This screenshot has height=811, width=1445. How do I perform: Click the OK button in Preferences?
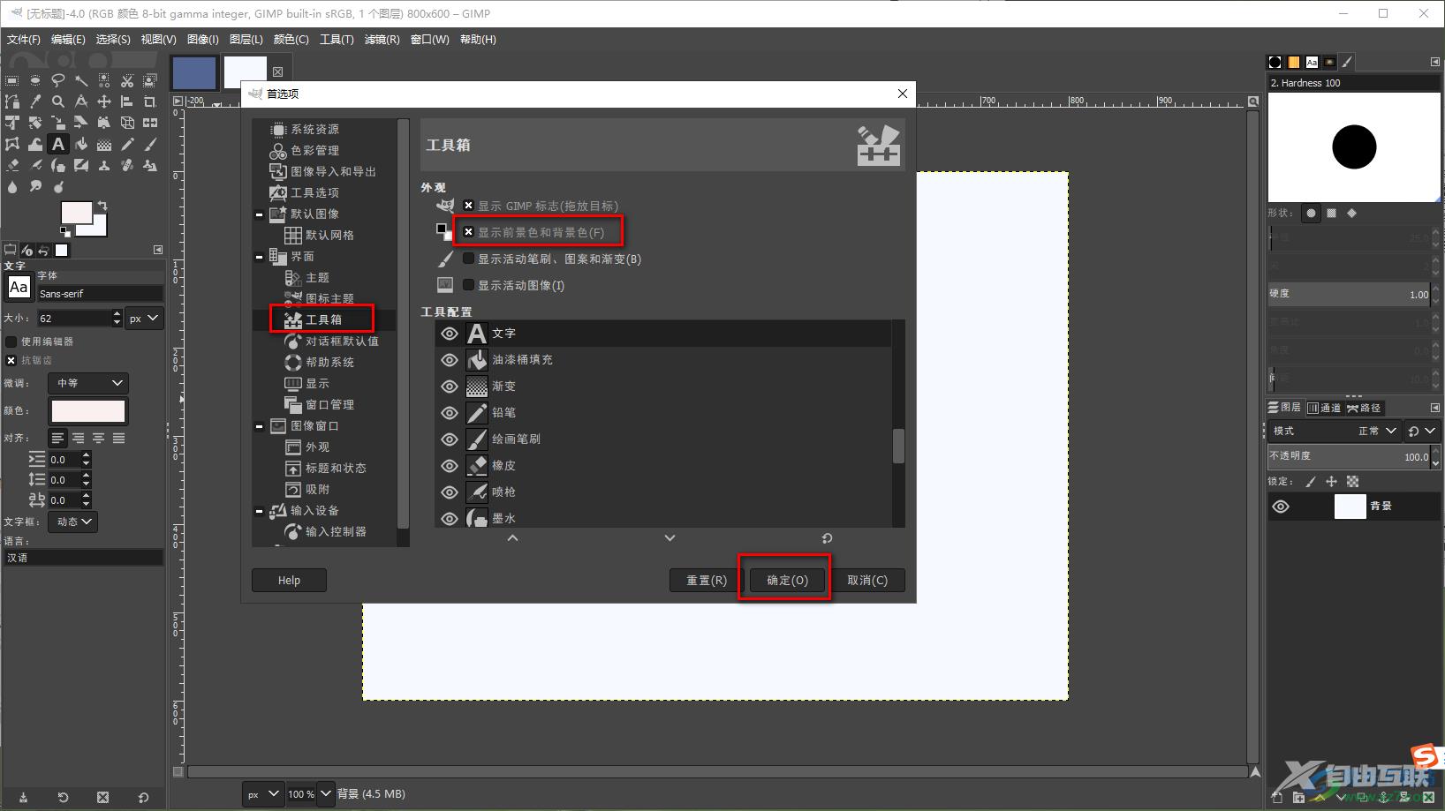(787, 580)
